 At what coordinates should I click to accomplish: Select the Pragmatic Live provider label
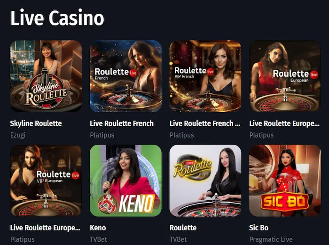coord(271,239)
